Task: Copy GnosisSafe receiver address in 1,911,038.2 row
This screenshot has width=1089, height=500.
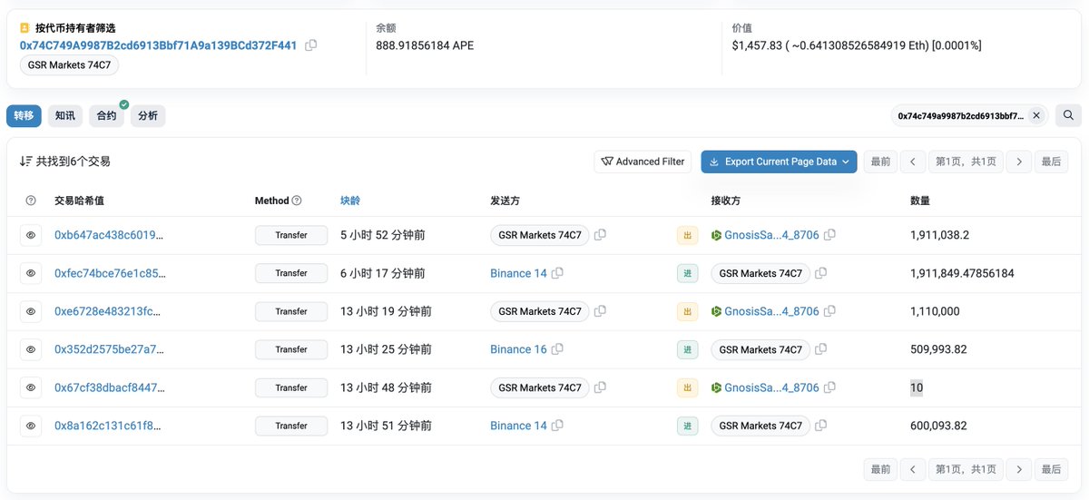Action: [x=829, y=235]
